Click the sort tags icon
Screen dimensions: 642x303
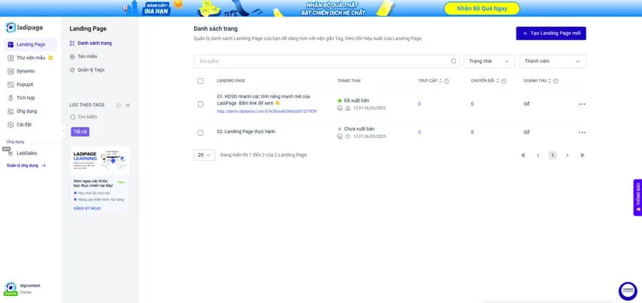click(x=128, y=105)
